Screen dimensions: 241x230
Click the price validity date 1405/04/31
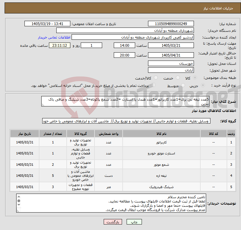click(x=171, y=55)
